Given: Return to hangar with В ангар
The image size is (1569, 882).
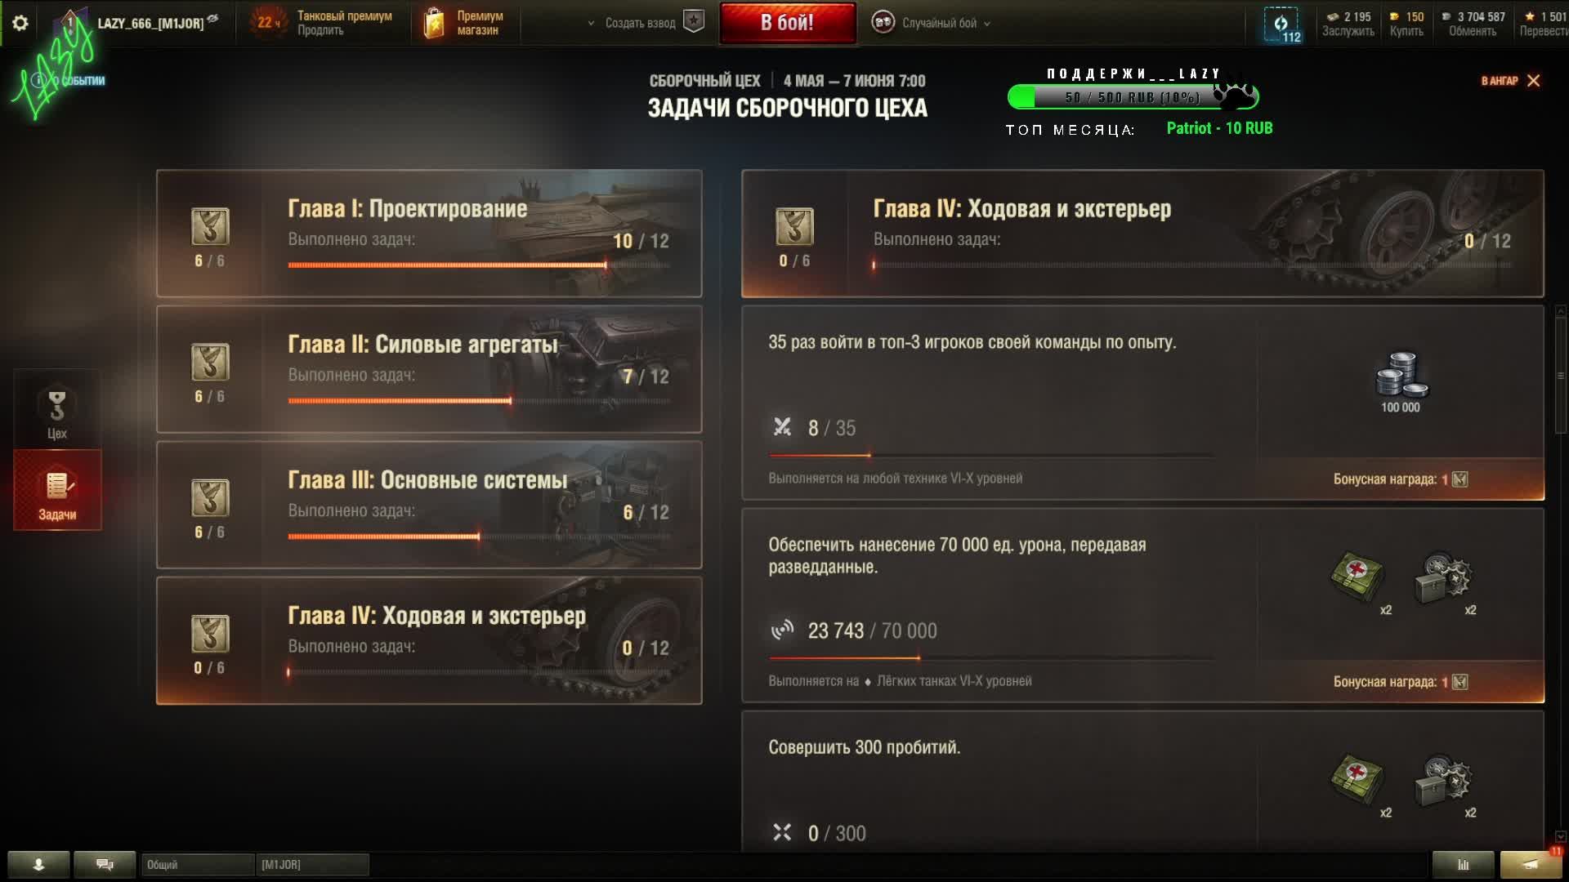Looking at the screenshot, I should (1510, 80).
